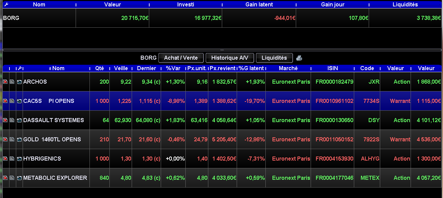Select GOLD 1460TL OPENS warrant name
The width and height of the screenshot is (443, 198).
pos(52,140)
